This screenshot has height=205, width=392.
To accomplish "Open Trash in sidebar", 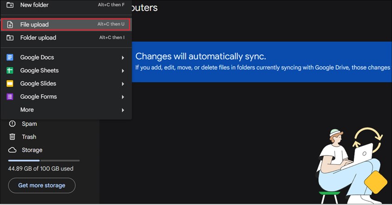I will (x=29, y=137).
